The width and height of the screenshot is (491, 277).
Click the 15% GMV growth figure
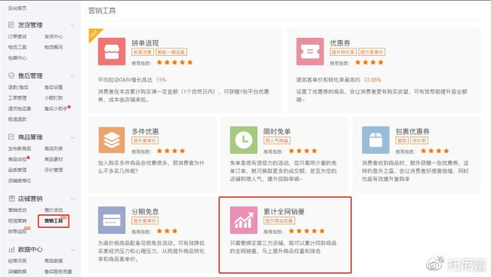tap(161, 80)
